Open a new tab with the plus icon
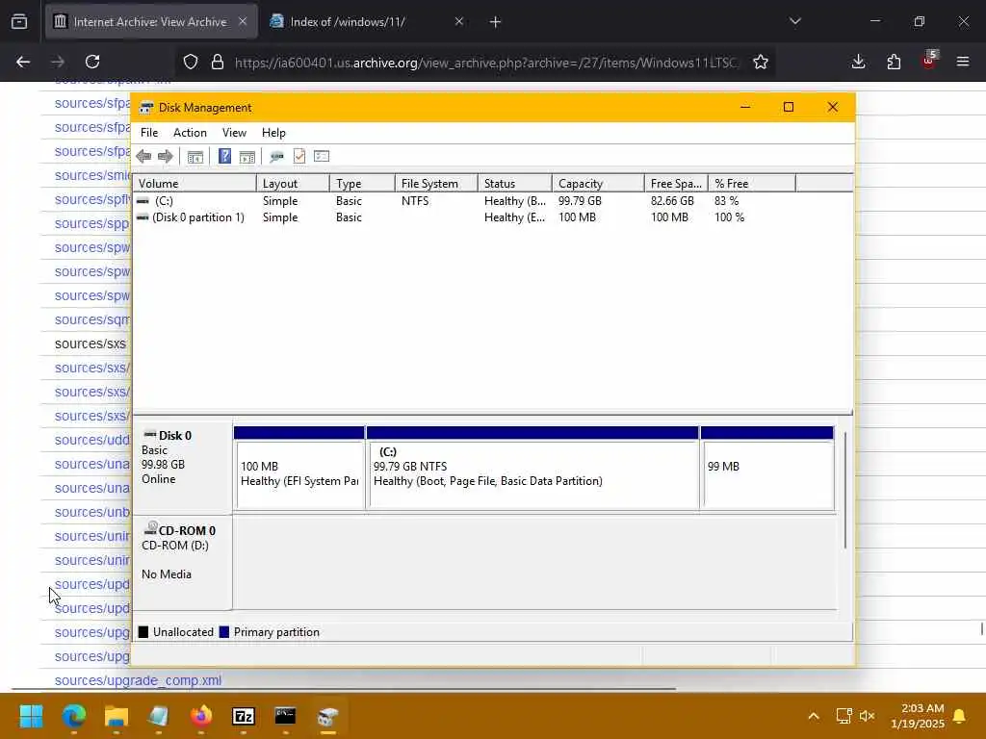Image resolution: width=986 pixels, height=739 pixels. coord(496,22)
